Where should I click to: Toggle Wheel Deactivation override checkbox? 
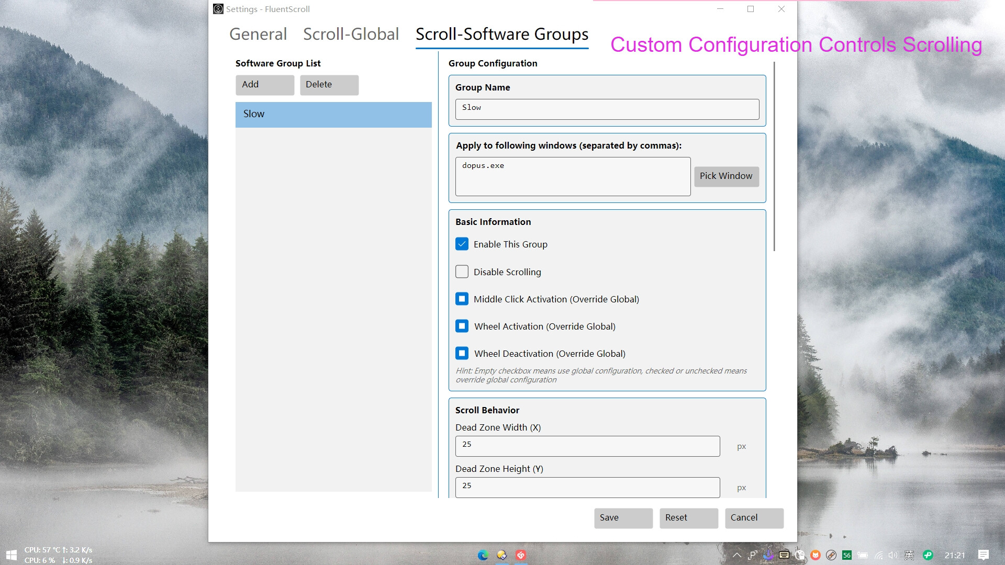(x=462, y=354)
